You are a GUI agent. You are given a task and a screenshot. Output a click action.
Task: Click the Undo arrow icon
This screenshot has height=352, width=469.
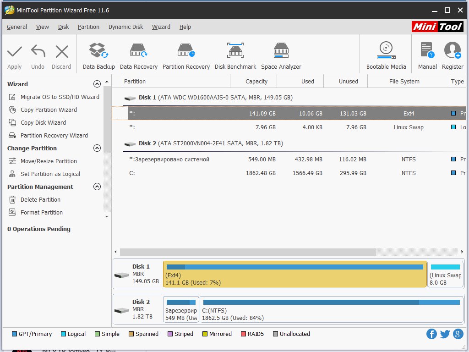(38, 51)
